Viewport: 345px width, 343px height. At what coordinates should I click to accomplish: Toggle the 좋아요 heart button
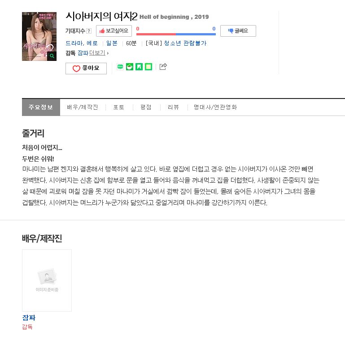click(86, 69)
